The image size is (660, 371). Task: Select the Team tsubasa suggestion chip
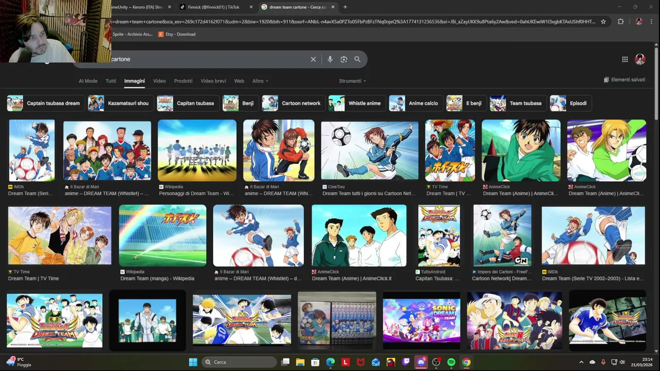pos(518,103)
